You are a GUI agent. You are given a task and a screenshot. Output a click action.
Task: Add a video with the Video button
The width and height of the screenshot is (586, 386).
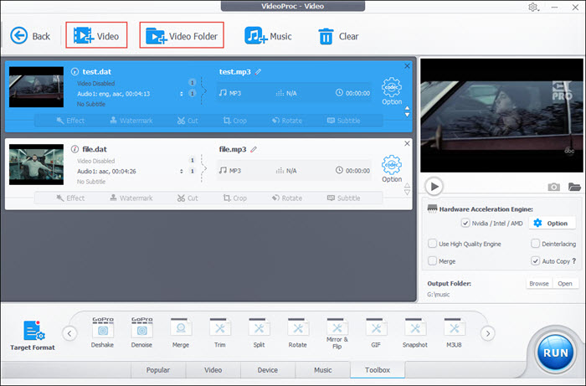(96, 36)
